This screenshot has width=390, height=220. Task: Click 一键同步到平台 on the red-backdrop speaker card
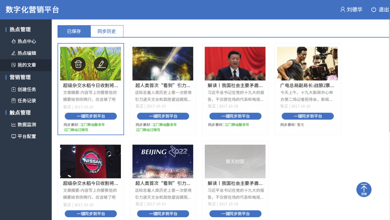236,116
